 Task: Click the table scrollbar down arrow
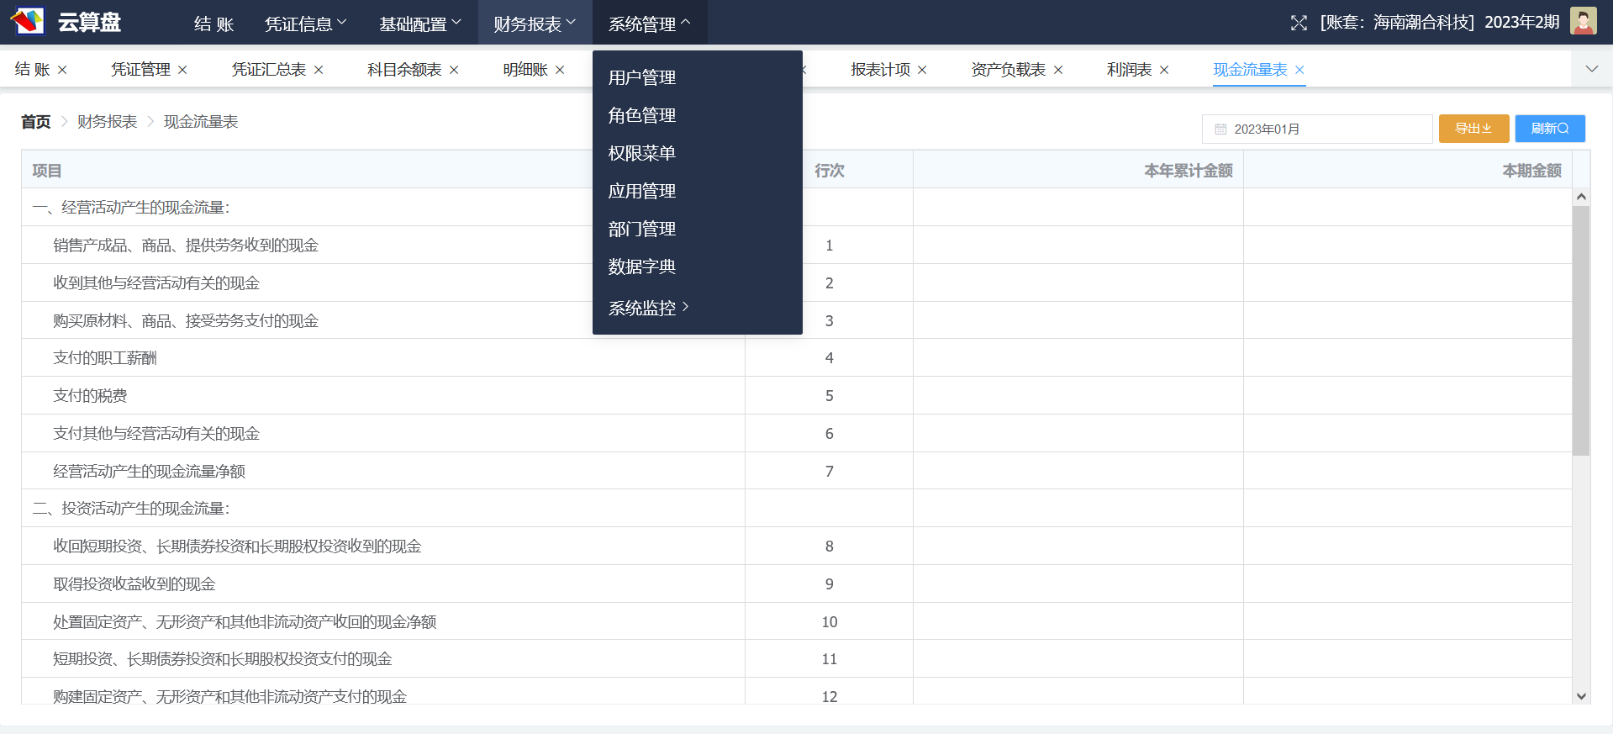click(1581, 695)
